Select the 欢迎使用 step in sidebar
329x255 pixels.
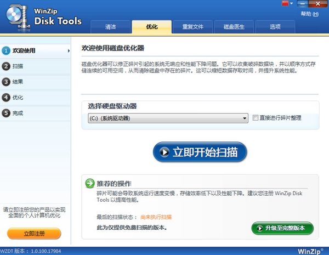(35, 51)
